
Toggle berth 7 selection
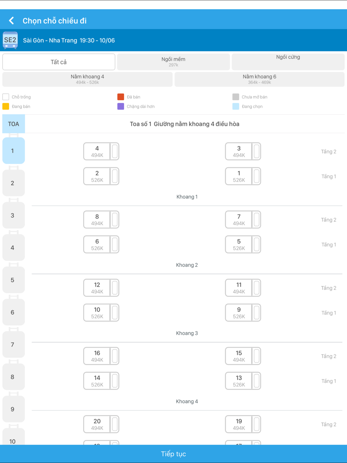point(243,220)
